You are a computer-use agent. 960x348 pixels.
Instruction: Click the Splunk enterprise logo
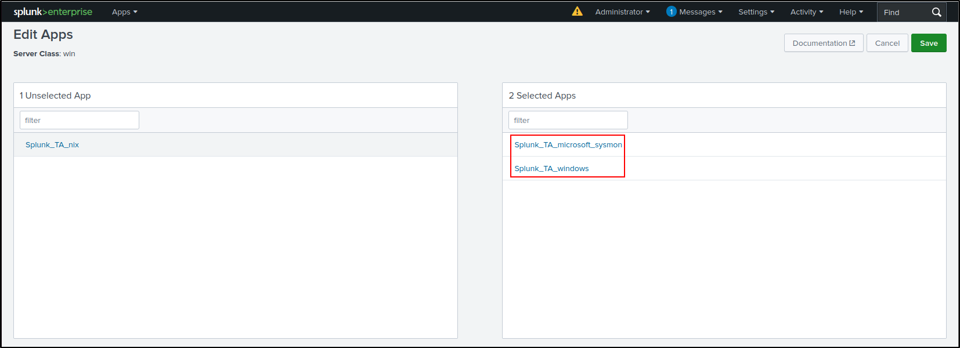click(x=53, y=12)
